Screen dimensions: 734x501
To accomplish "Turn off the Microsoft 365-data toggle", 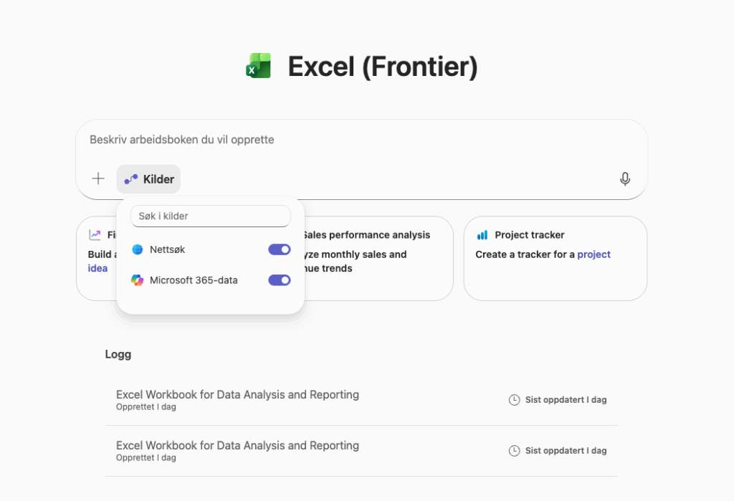I will coord(280,280).
